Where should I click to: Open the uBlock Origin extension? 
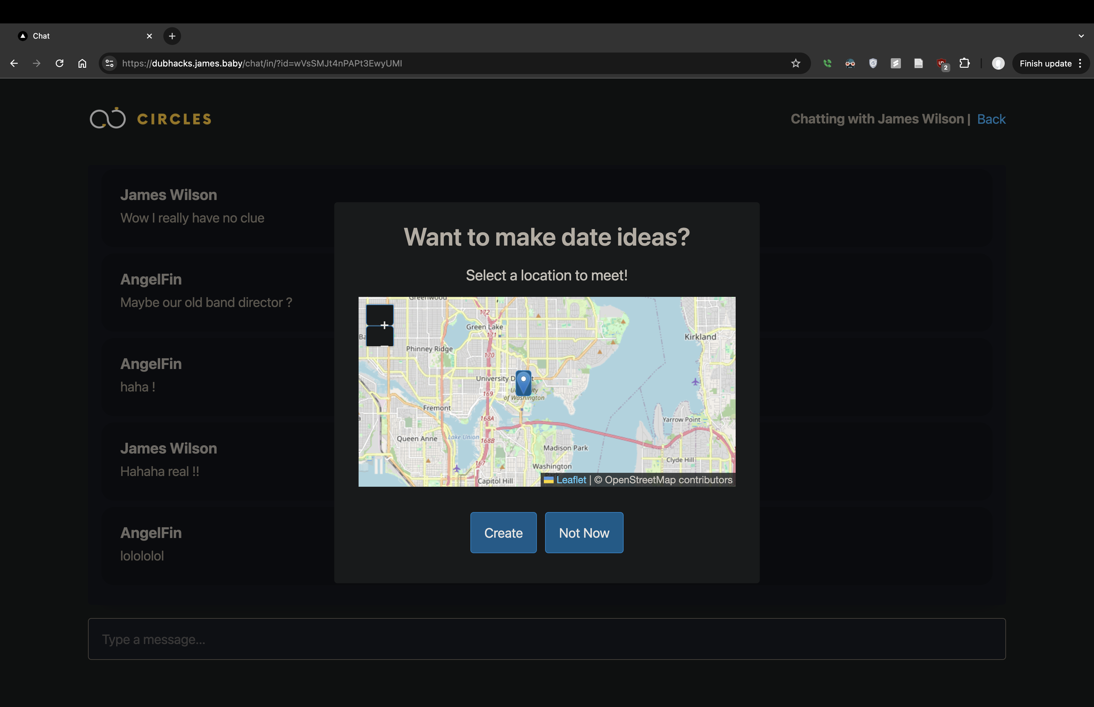click(x=941, y=63)
